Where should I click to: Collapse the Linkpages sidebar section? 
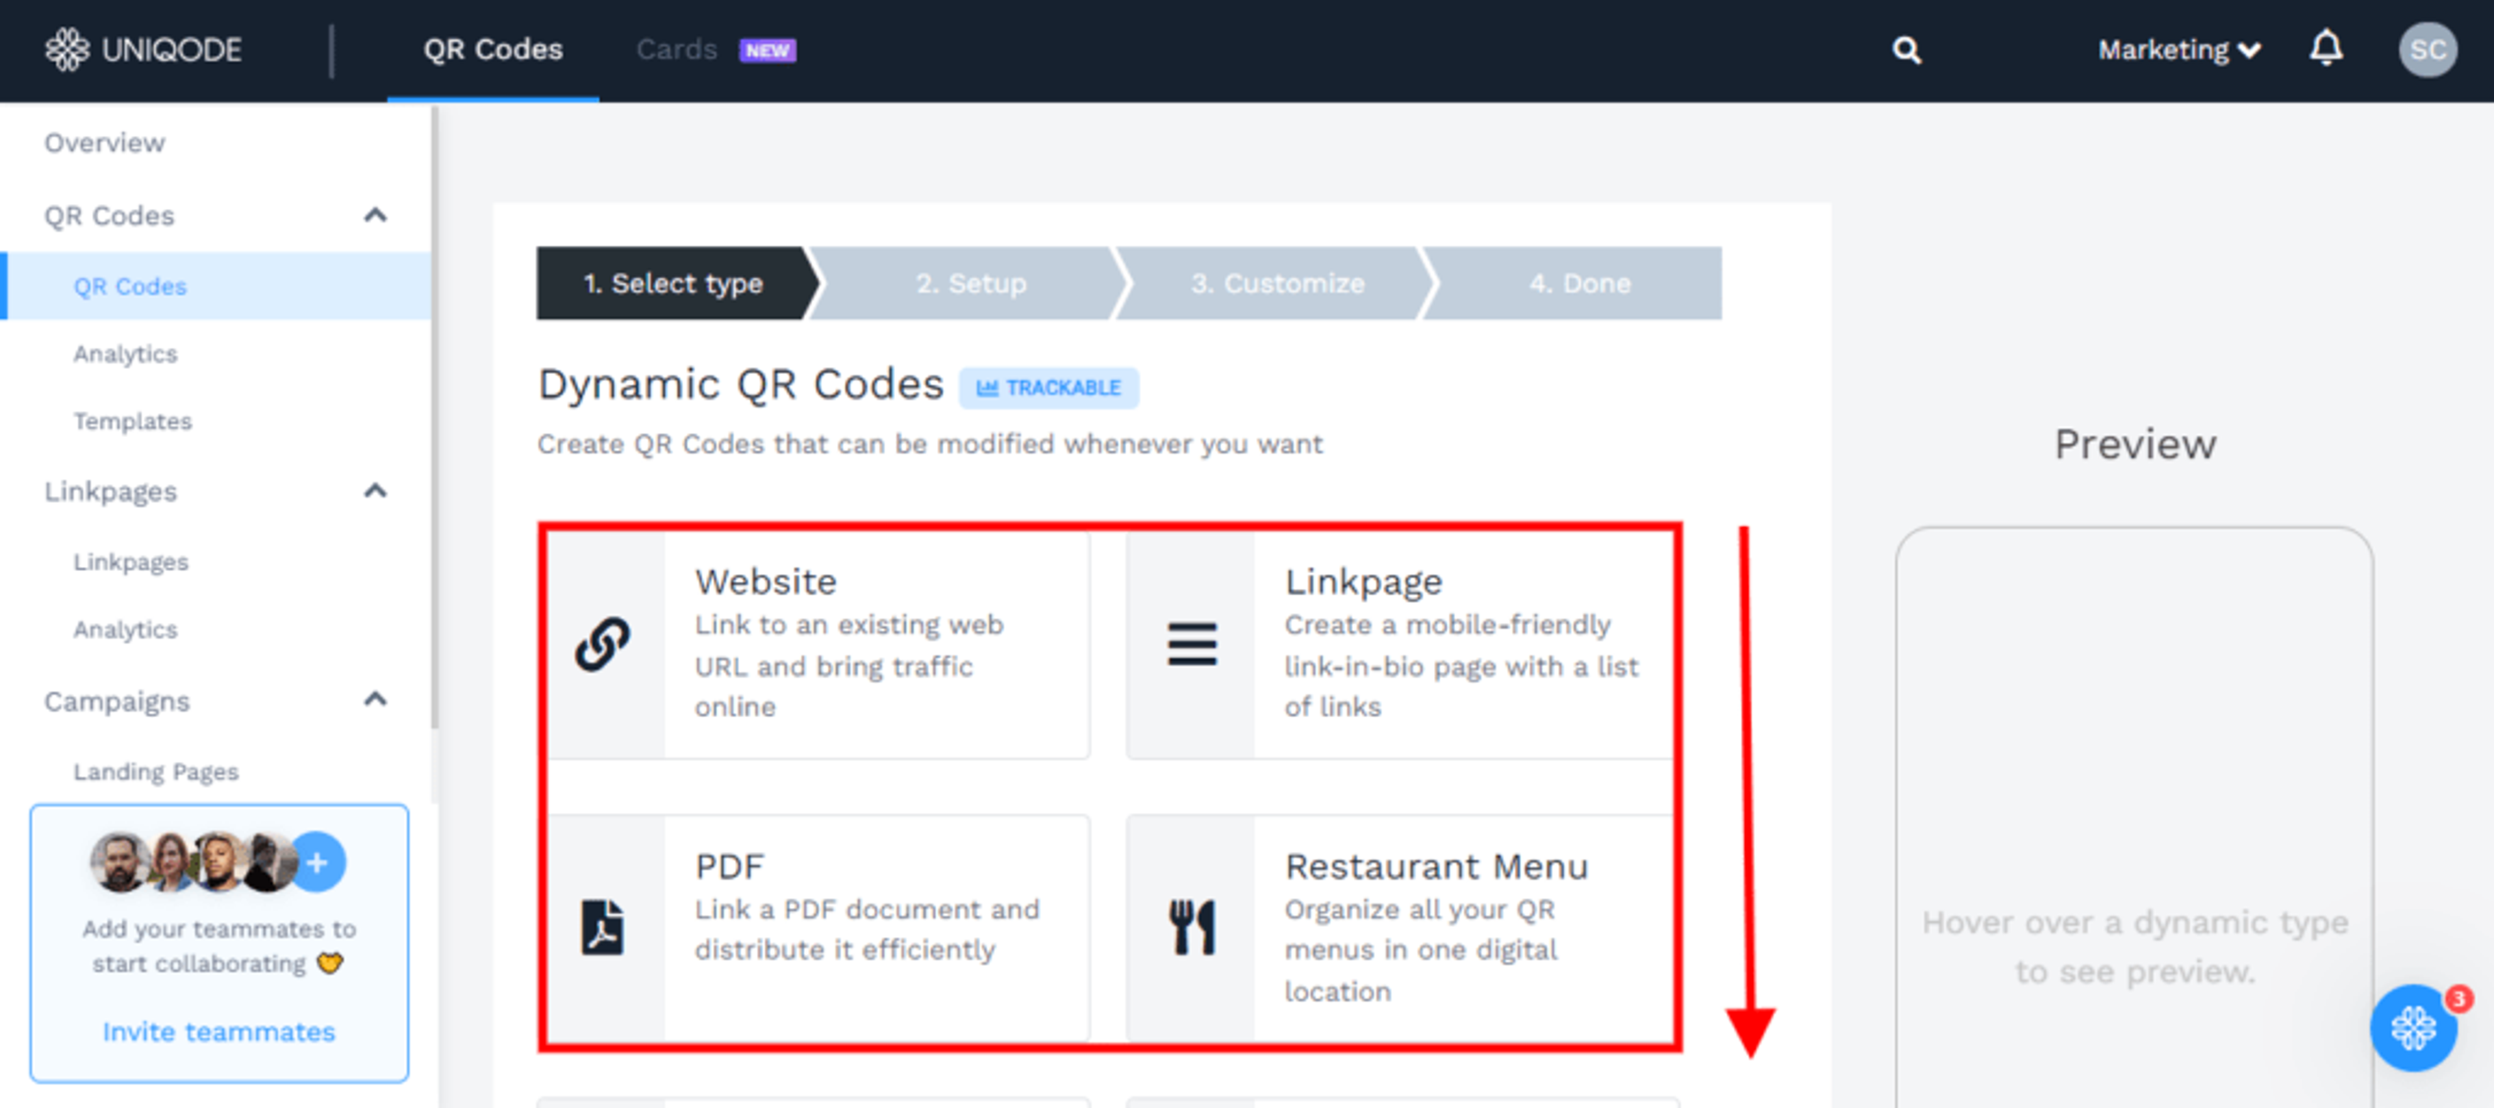tap(375, 491)
